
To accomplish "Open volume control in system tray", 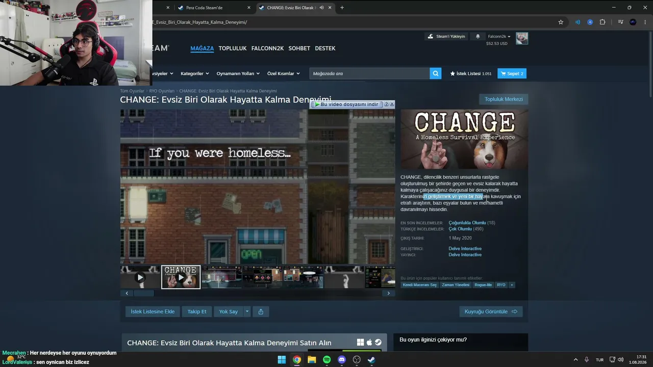I will pos(620,360).
